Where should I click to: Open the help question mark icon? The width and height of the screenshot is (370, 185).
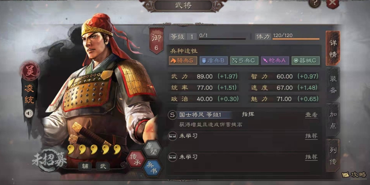point(315,3)
